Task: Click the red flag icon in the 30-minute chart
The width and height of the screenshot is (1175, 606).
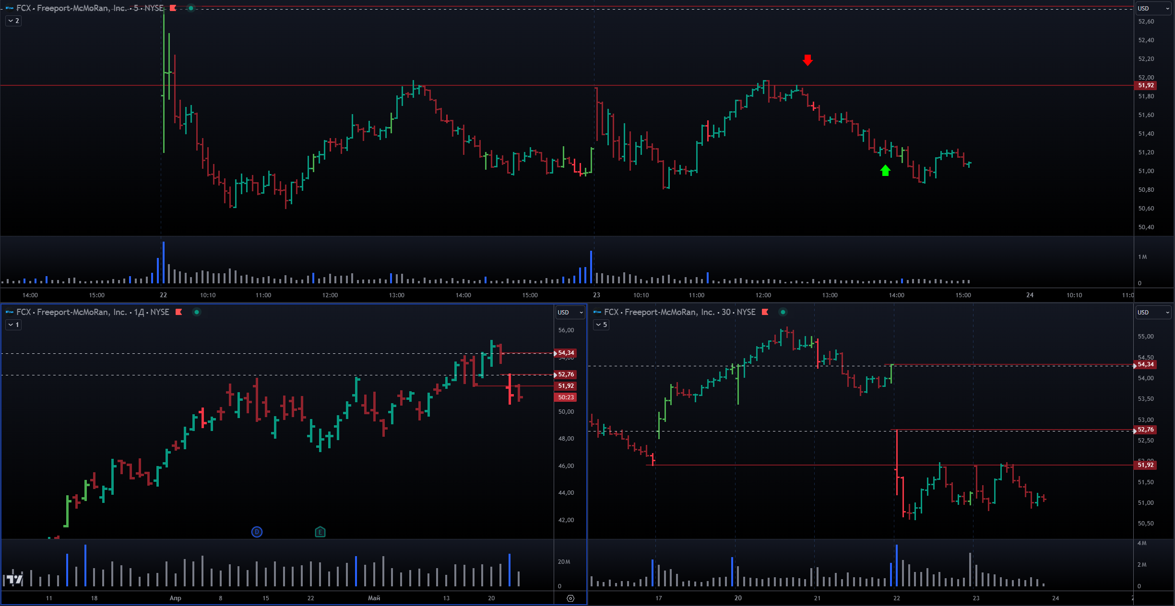Action: (765, 312)
